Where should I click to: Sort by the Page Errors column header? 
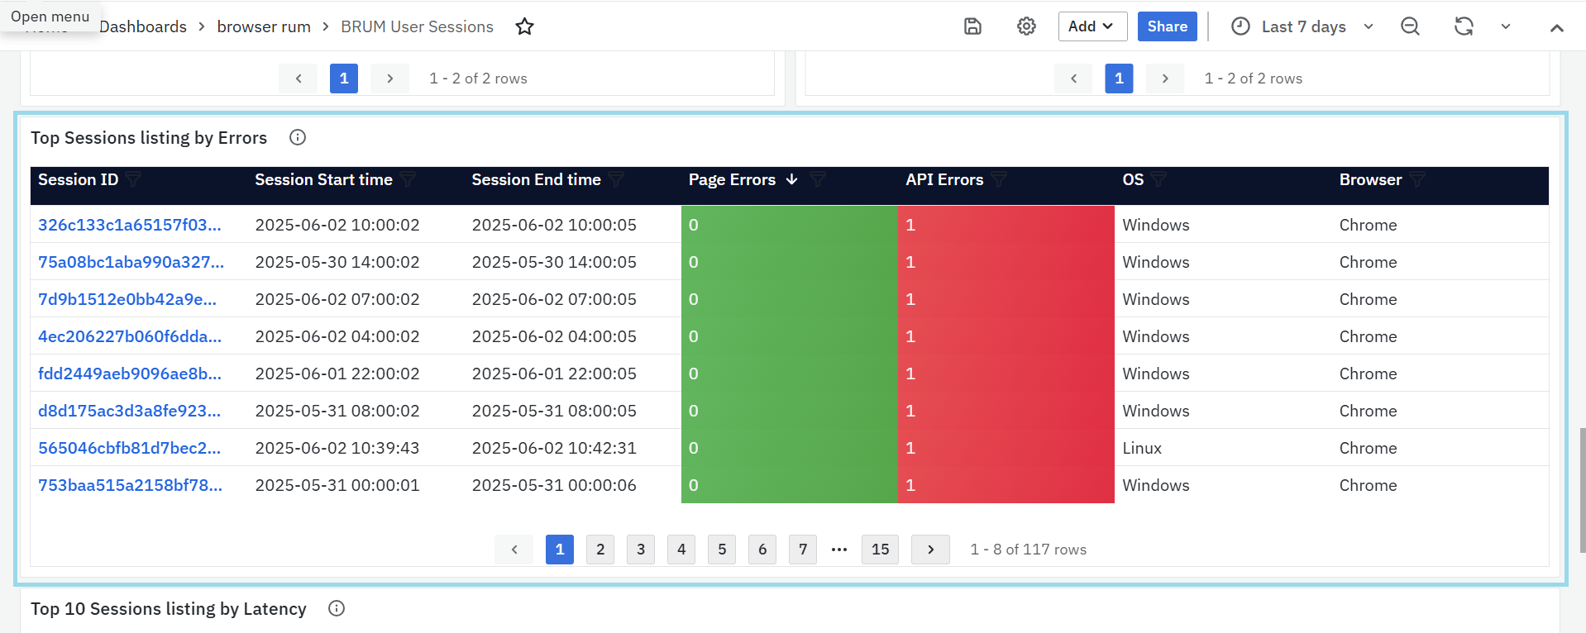coord(732,180)
